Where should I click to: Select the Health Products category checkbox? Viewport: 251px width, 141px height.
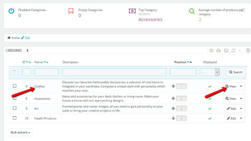(14, 118)
